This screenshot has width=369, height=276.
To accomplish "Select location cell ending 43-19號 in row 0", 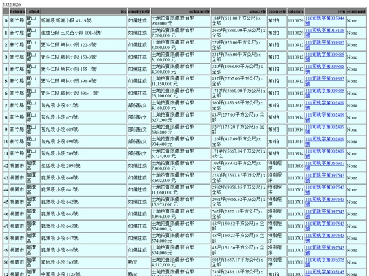I will click(83, 20).
